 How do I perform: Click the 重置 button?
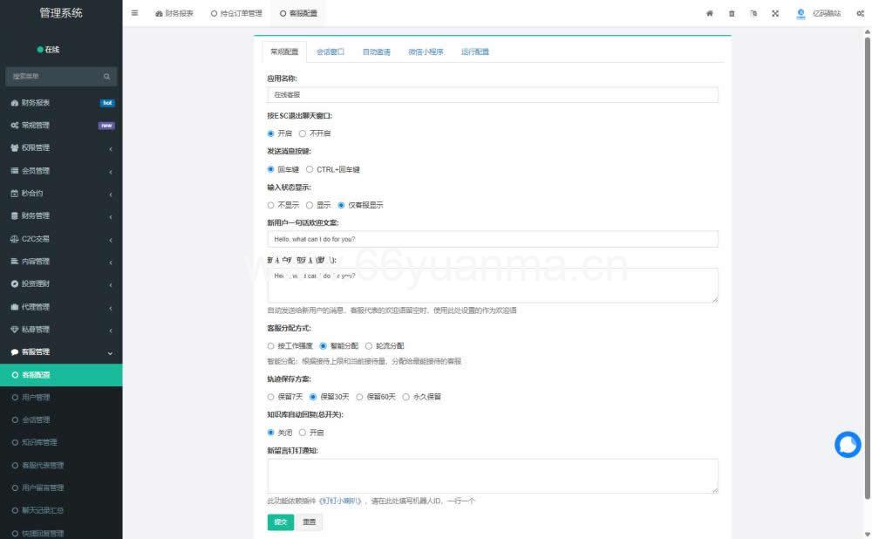pos(310,522)
